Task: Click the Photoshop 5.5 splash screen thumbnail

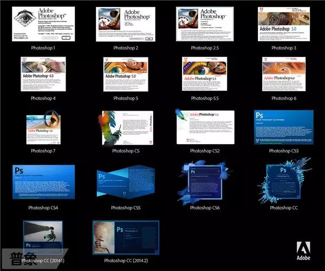Action: point(205,74)
